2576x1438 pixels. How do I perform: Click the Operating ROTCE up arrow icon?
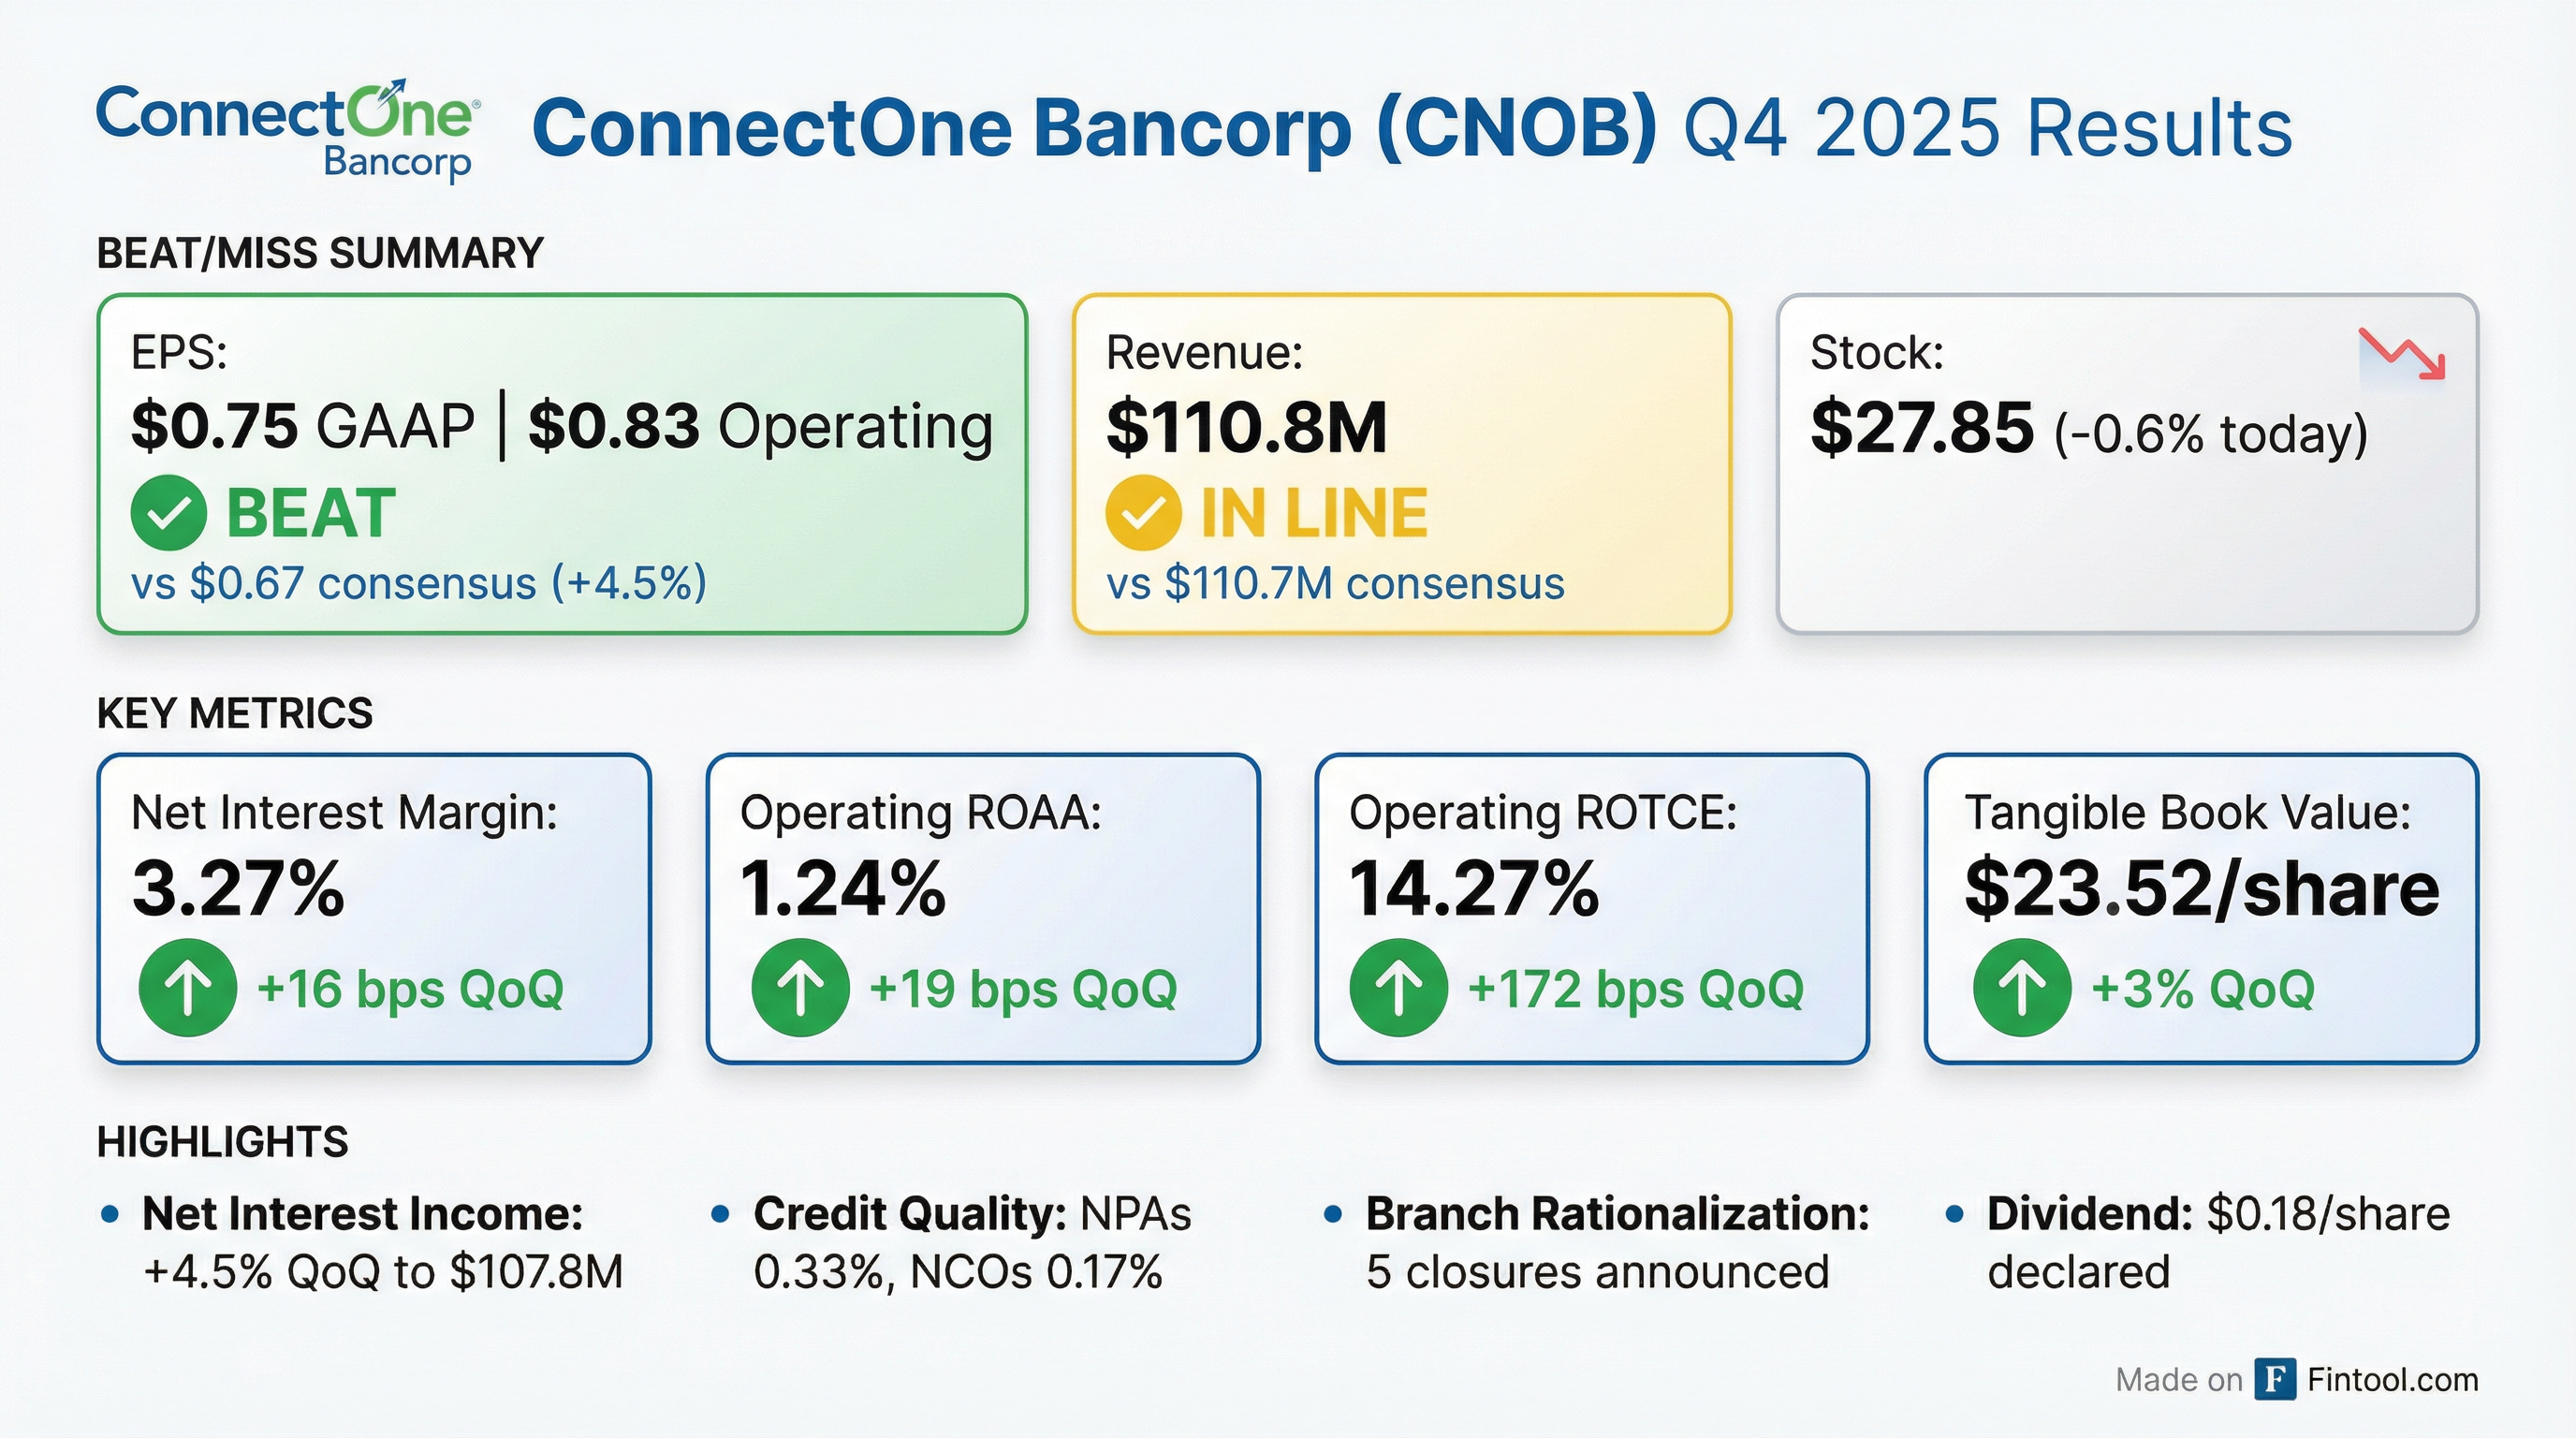coord(1398,987)
